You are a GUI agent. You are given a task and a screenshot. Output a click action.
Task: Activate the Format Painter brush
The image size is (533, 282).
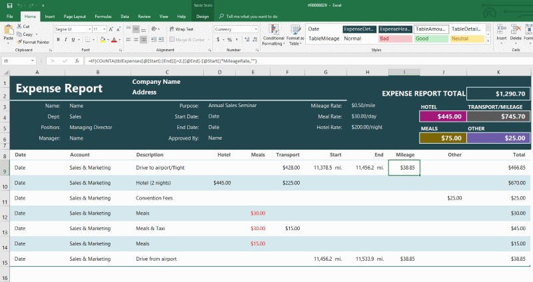click(19, 42)
